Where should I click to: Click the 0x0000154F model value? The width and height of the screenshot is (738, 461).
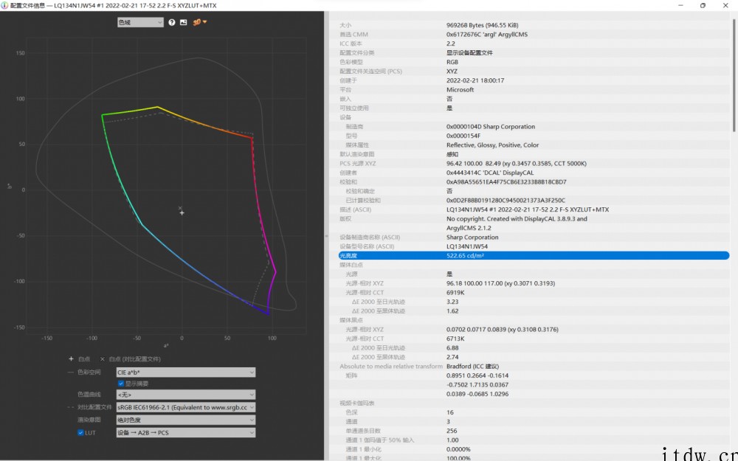tap(463, 136)
